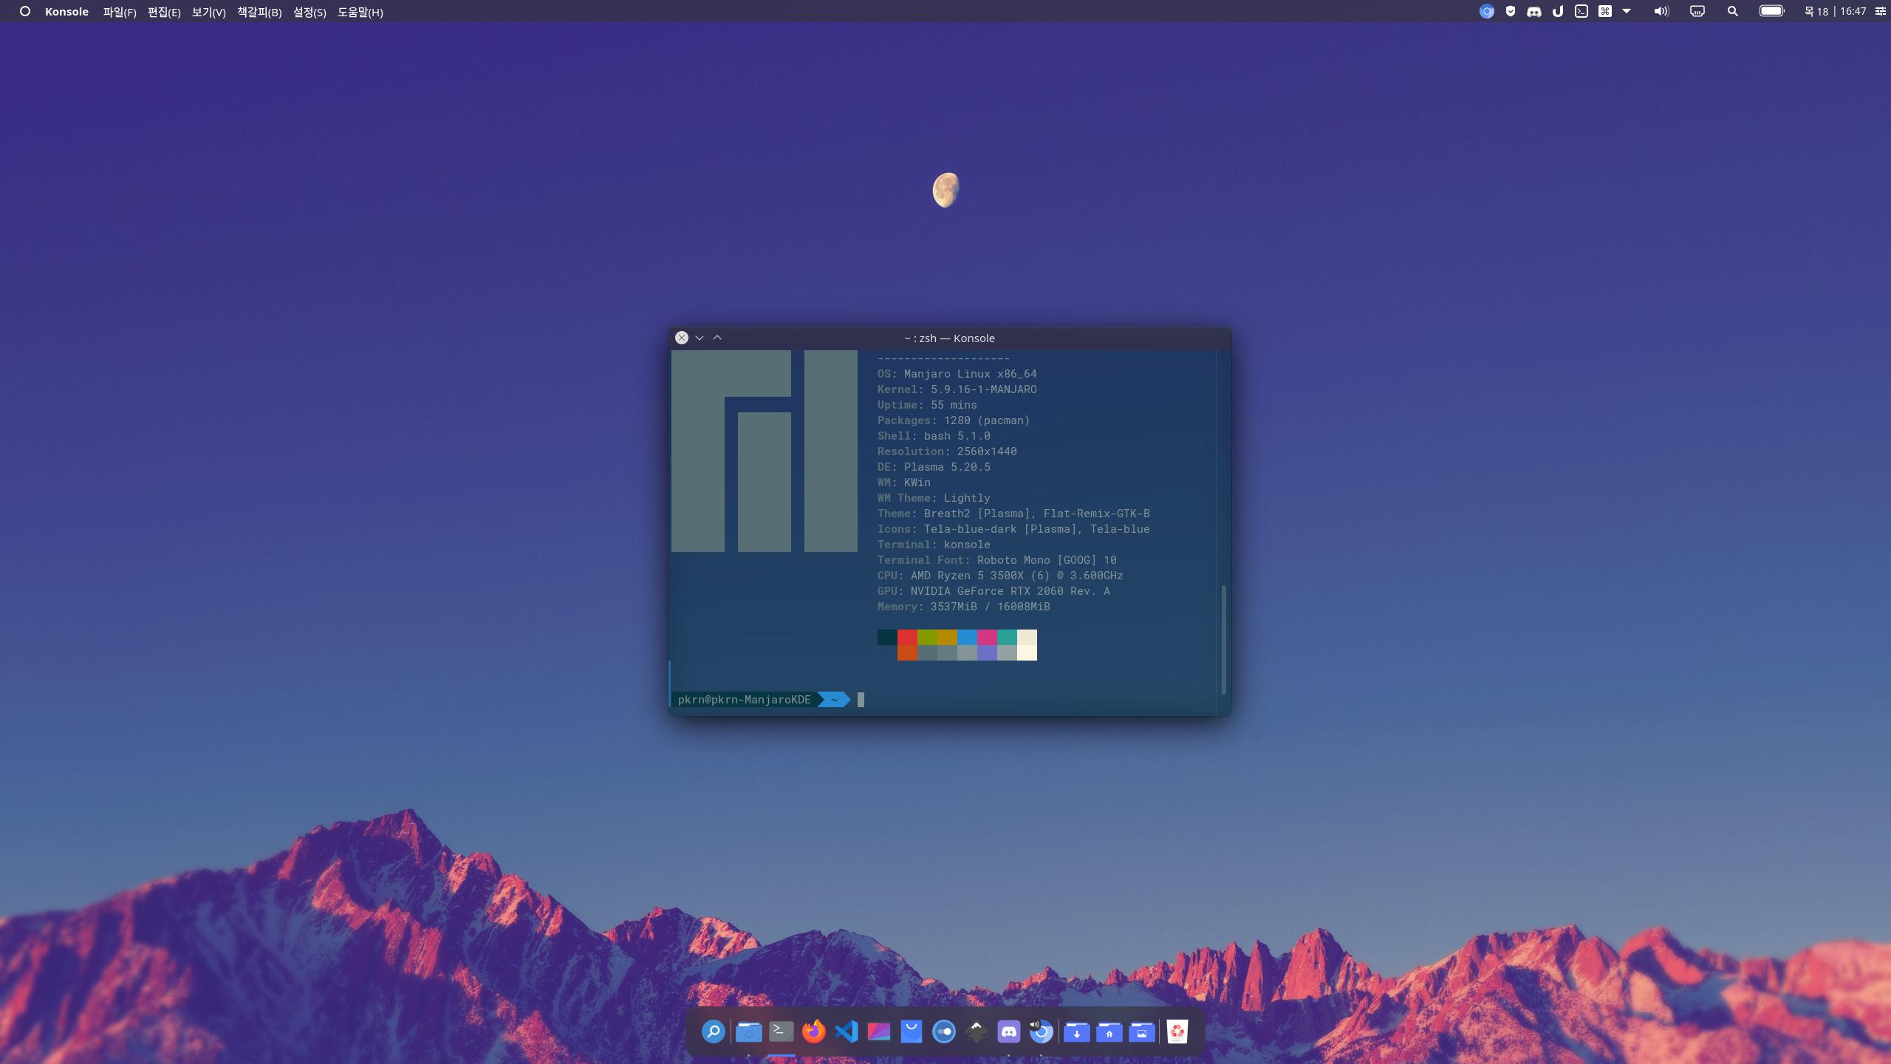The image size is (1891, 1064).
Task: Click the 'DE: Plasma 5.20.5' line
Action: click(934, 467)
